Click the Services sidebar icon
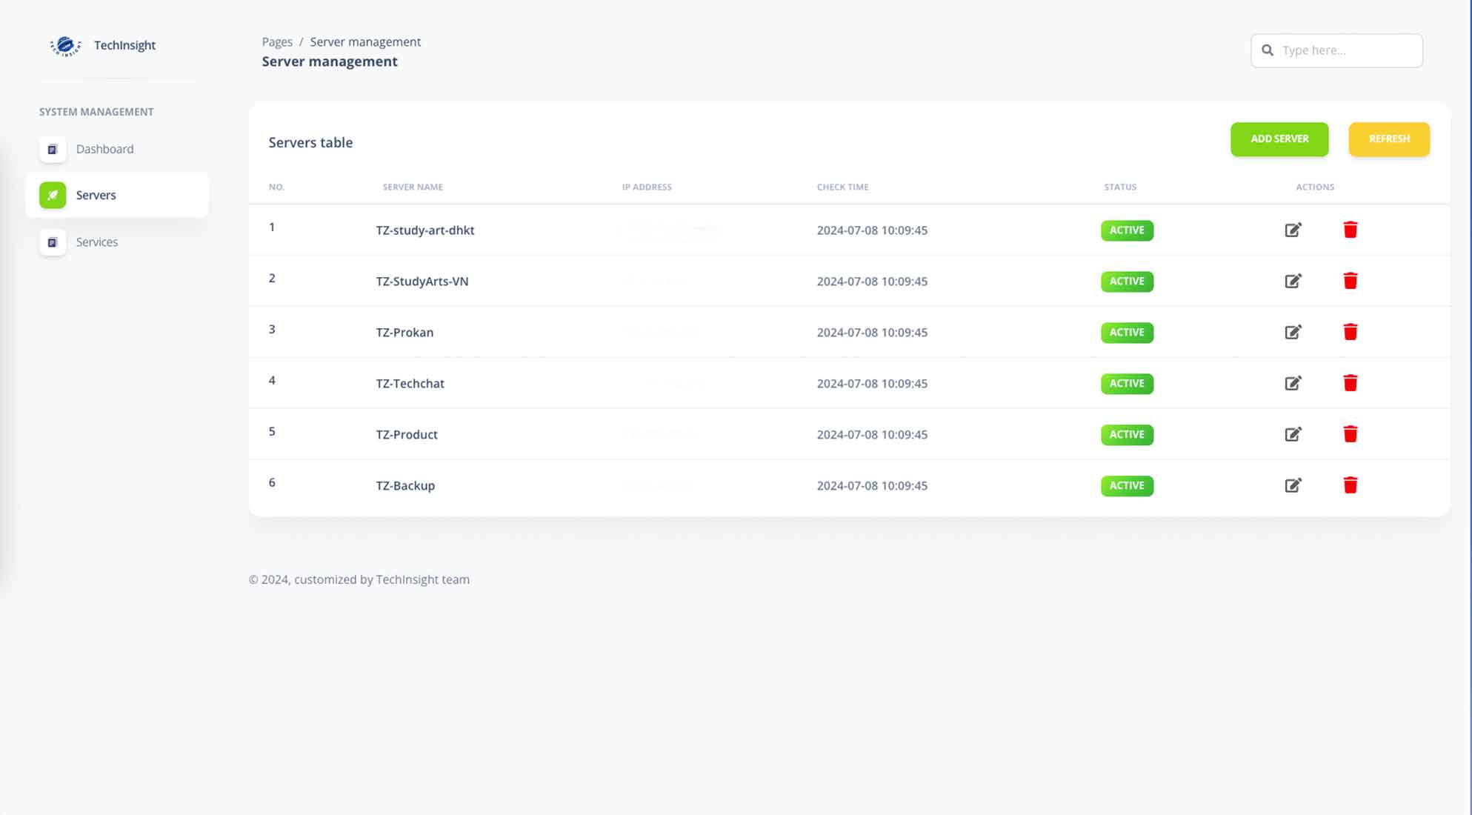Viewport: 1472px width, 815px height. [x=53, y=242]
